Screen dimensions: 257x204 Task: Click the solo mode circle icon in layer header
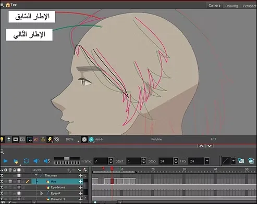click(6, 170)
